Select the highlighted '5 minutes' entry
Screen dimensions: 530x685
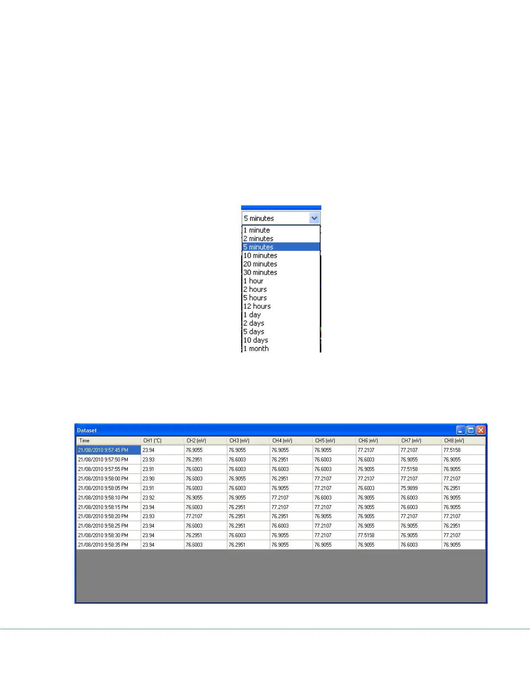tap(281, 247)
